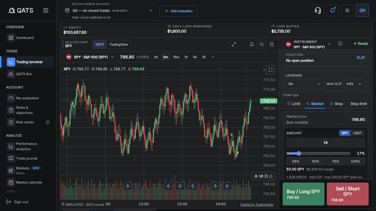Select 5m timeframe
376x211 pixels.
166,57
